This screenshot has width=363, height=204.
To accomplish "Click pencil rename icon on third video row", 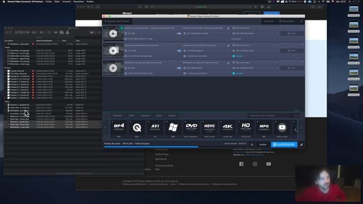I will coord(228,63).
